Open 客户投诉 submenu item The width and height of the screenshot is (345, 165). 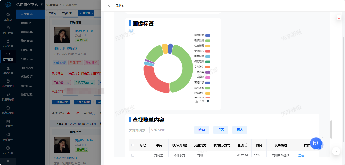coord(27,68)
